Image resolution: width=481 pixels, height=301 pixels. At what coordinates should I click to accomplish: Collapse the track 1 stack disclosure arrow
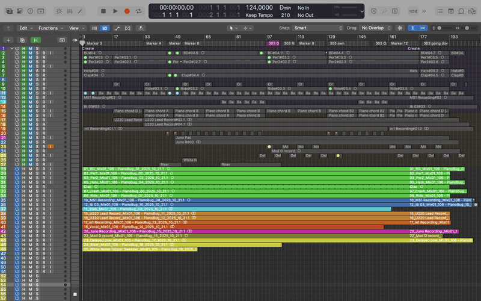click(11, 48)
